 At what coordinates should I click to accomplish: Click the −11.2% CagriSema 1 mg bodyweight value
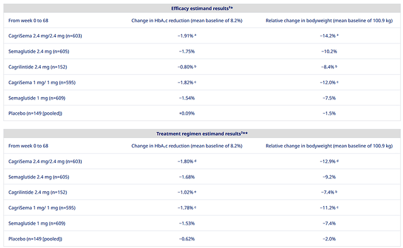[329, 208]
